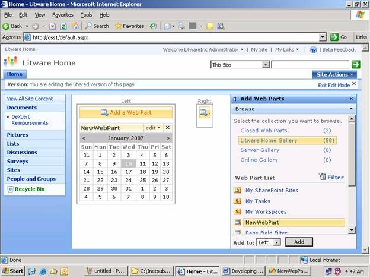This screenshot has height=278, width=370.
Task: Open the Site Actions menu
Action: click(x=334, y=75)
